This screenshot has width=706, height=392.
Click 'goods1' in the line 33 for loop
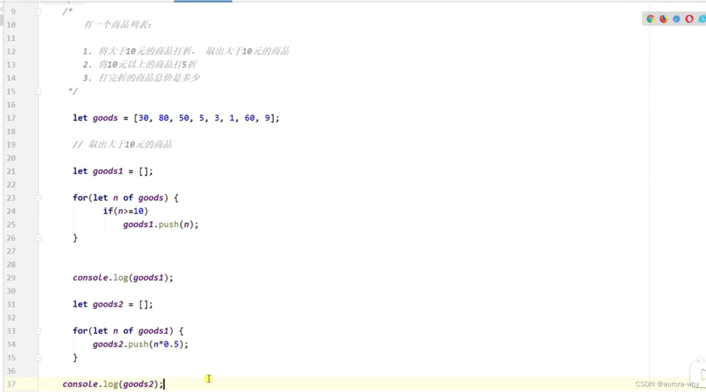click(x=153, y=331)
